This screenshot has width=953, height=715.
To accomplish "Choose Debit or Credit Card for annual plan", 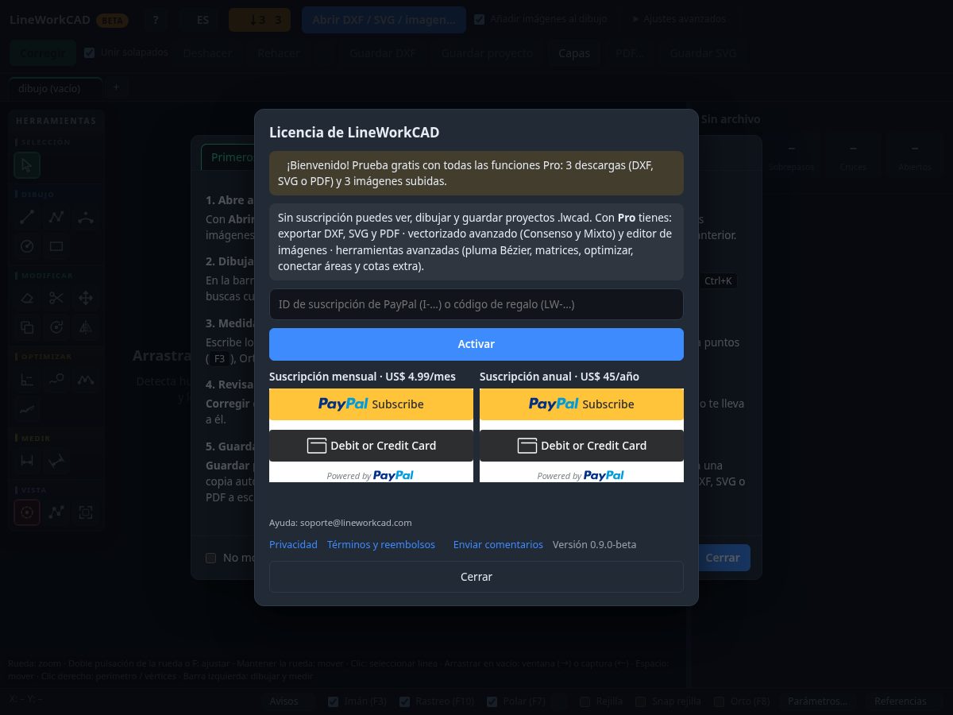I will pyautogui.click(x=581, y=446).
